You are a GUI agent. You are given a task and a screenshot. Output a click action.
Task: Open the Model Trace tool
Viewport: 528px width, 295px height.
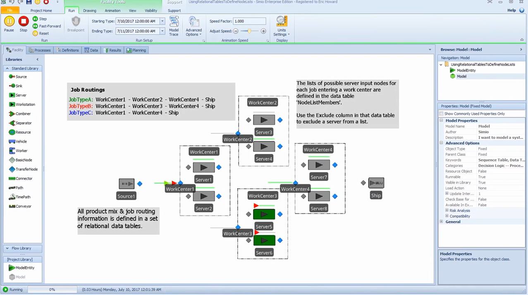pos(174,26)
